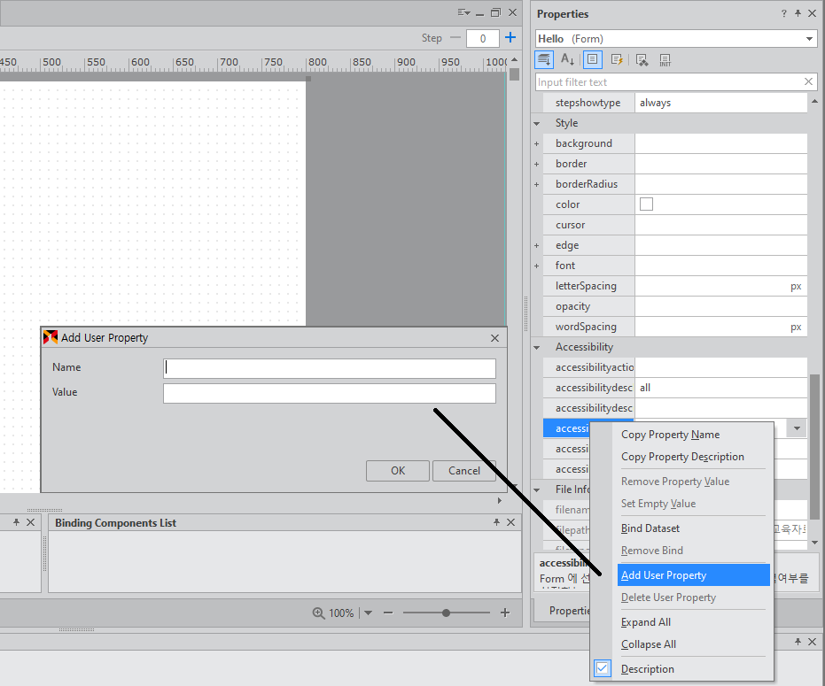This screenshot has height=686, width=825.
Task: Choose Add User Property from context menu
Action: coord(664,575)
